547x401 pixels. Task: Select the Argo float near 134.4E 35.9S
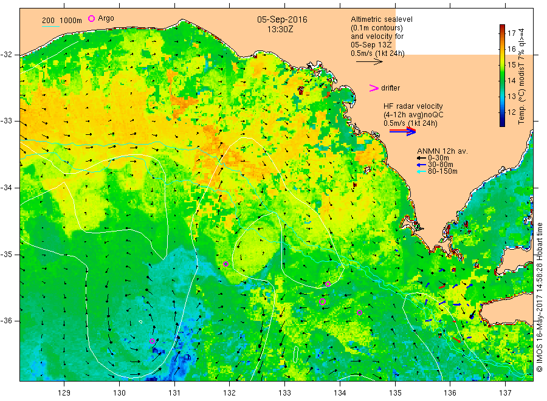click(x=359, y=312)
